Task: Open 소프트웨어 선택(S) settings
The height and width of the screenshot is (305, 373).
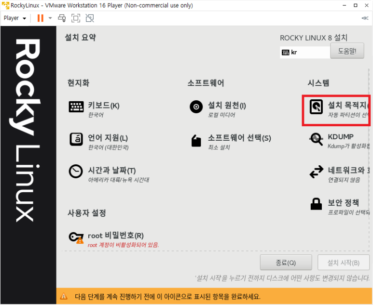Action: pyautogui.click(x=239, y=138)
